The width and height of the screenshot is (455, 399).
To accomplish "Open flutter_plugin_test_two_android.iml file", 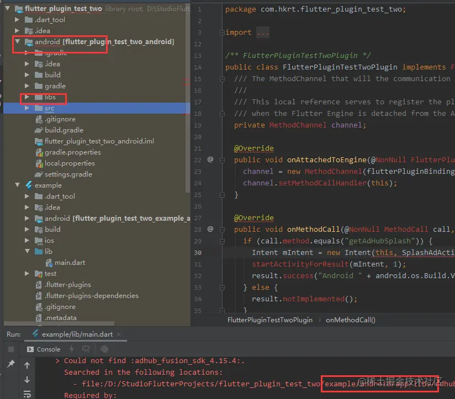I will 99,141.
